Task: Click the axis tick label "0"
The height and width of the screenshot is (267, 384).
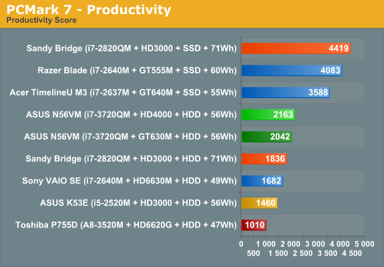Action: [x=241, y=244]
